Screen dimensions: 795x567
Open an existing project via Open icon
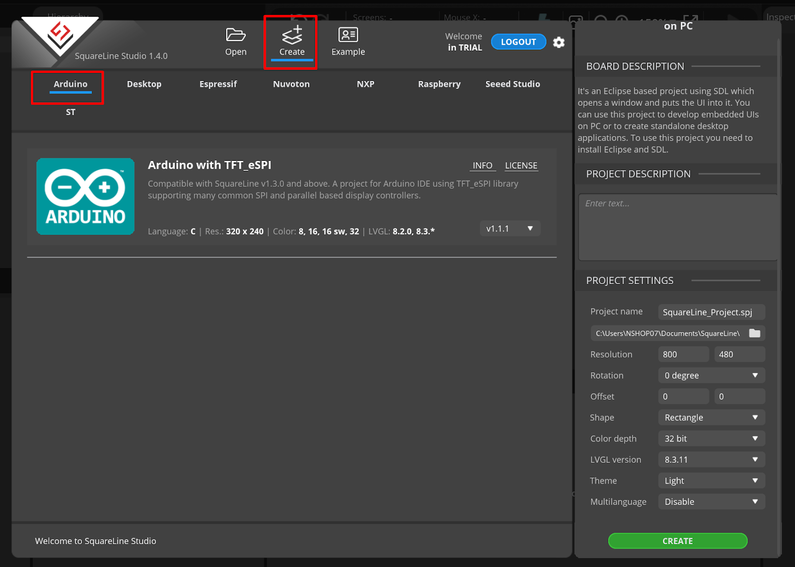(x=236, y=42)
